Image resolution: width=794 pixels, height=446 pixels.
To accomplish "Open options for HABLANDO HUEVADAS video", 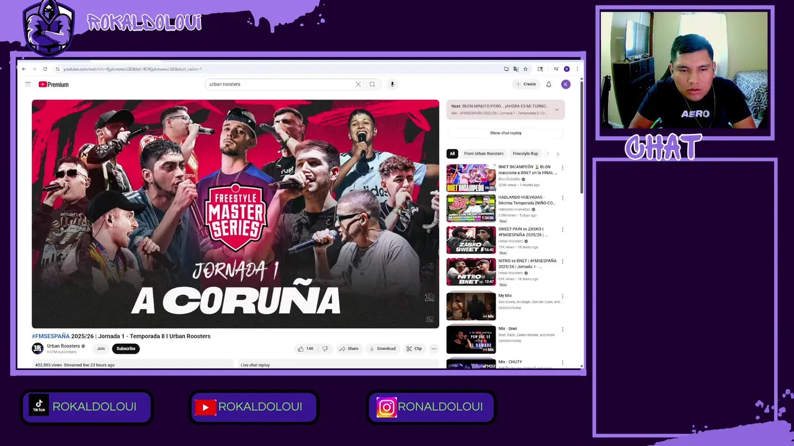I will pos(563,198).
